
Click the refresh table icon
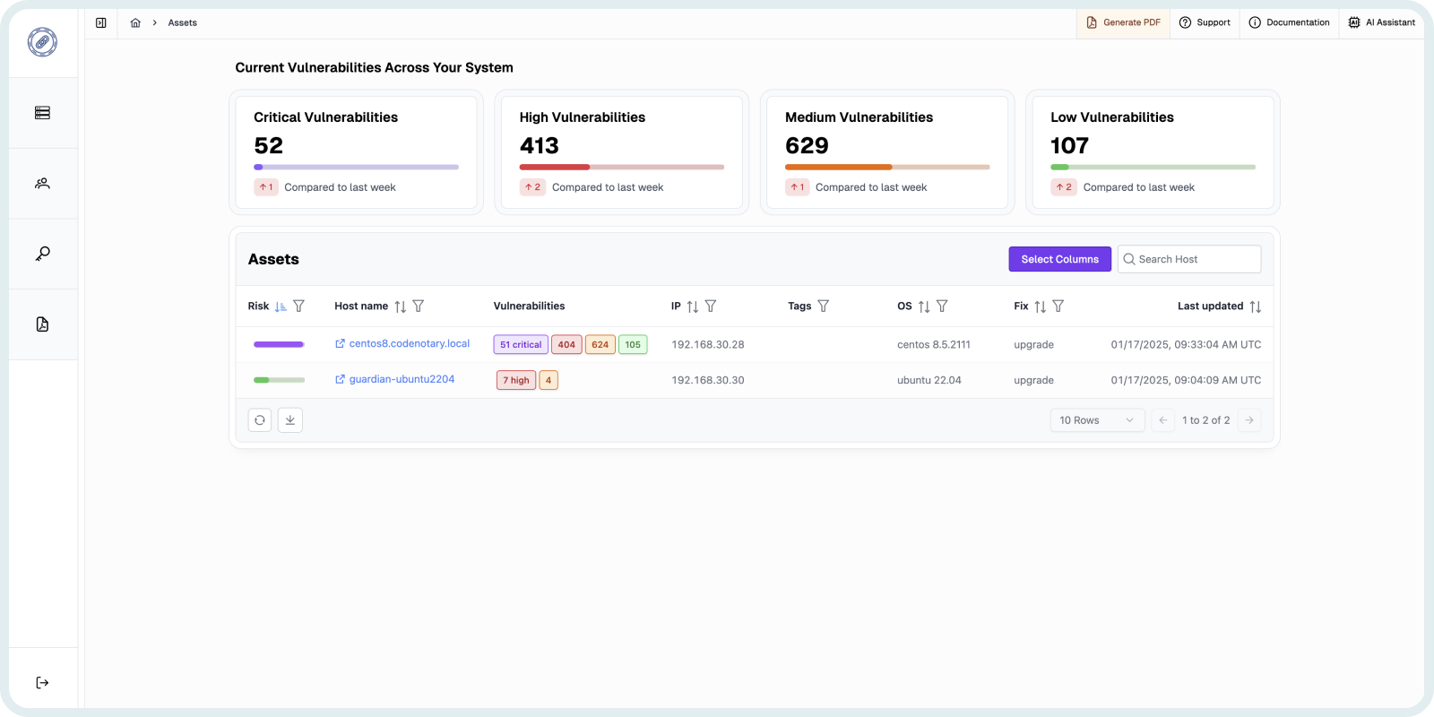(x=260, y=420)
